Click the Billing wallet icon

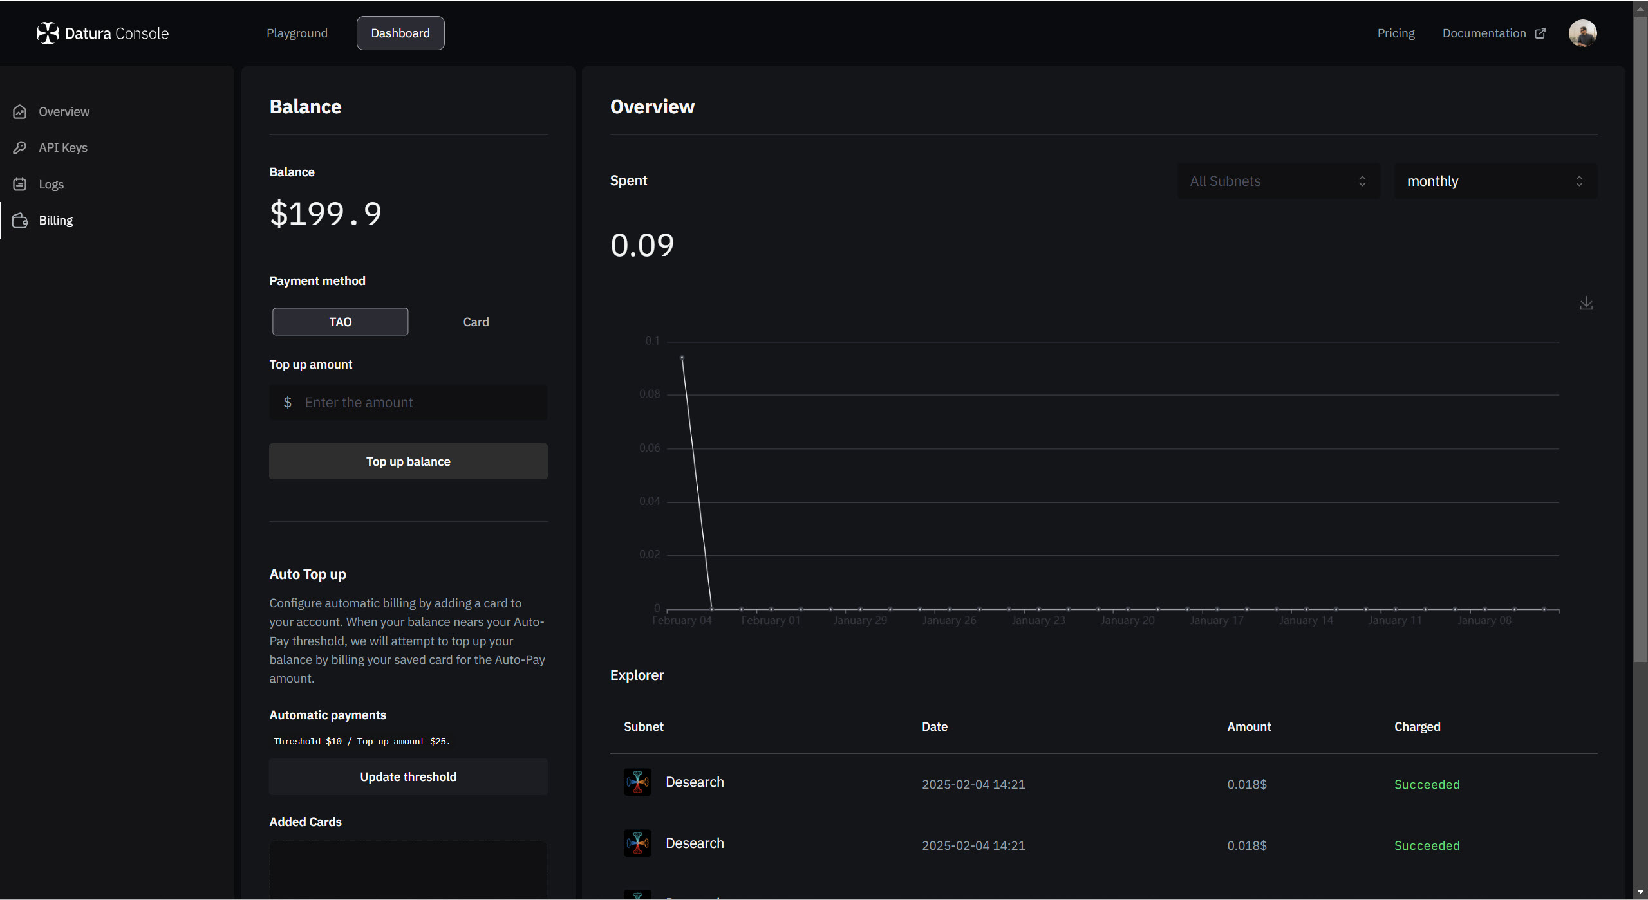click(x=20, y=221)
